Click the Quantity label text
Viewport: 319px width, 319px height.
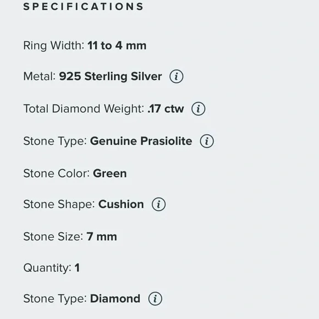click(x=47, y=268)
